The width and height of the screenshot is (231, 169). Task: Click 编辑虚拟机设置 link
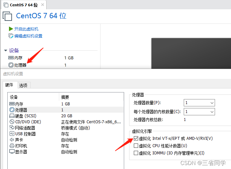(28, 36)
